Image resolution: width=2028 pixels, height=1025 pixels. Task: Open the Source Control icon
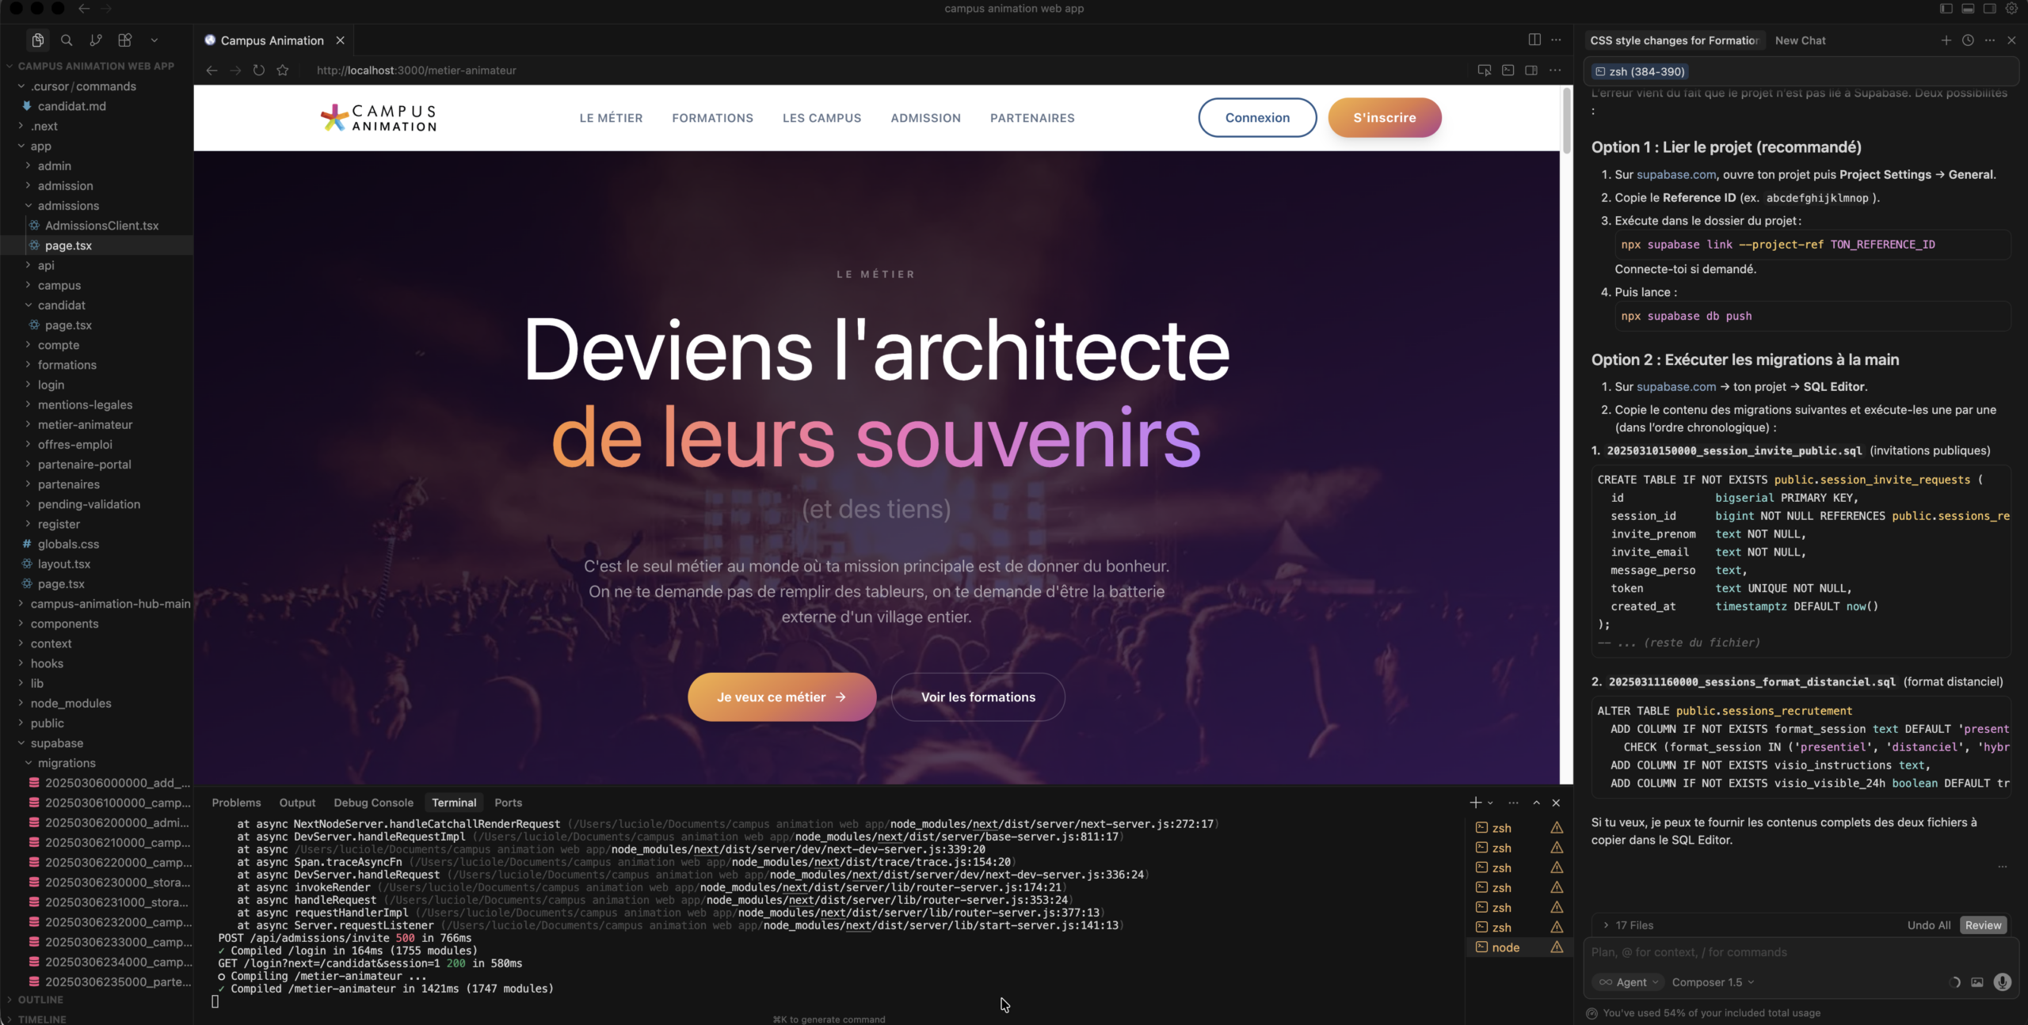[x=96, y=40]
